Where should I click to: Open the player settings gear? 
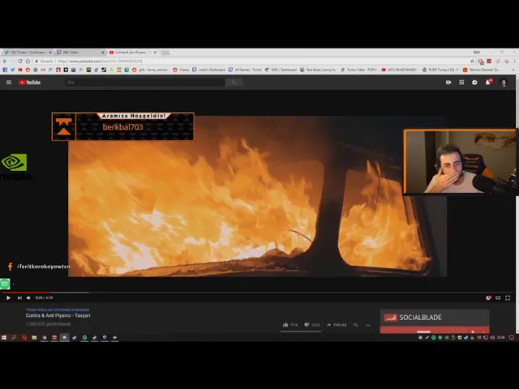click(488, 297)
